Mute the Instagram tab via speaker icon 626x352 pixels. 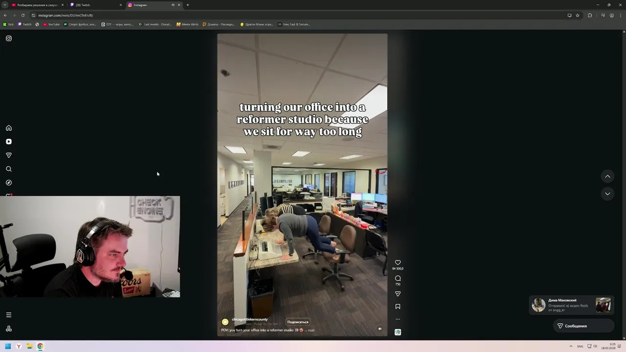pyautogui.click(x=173, y=5)
